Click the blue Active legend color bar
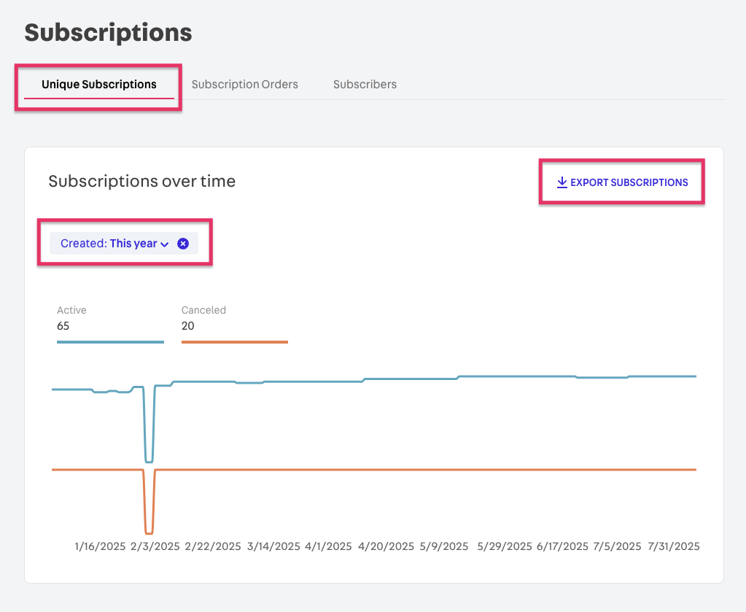 [110, 341]
